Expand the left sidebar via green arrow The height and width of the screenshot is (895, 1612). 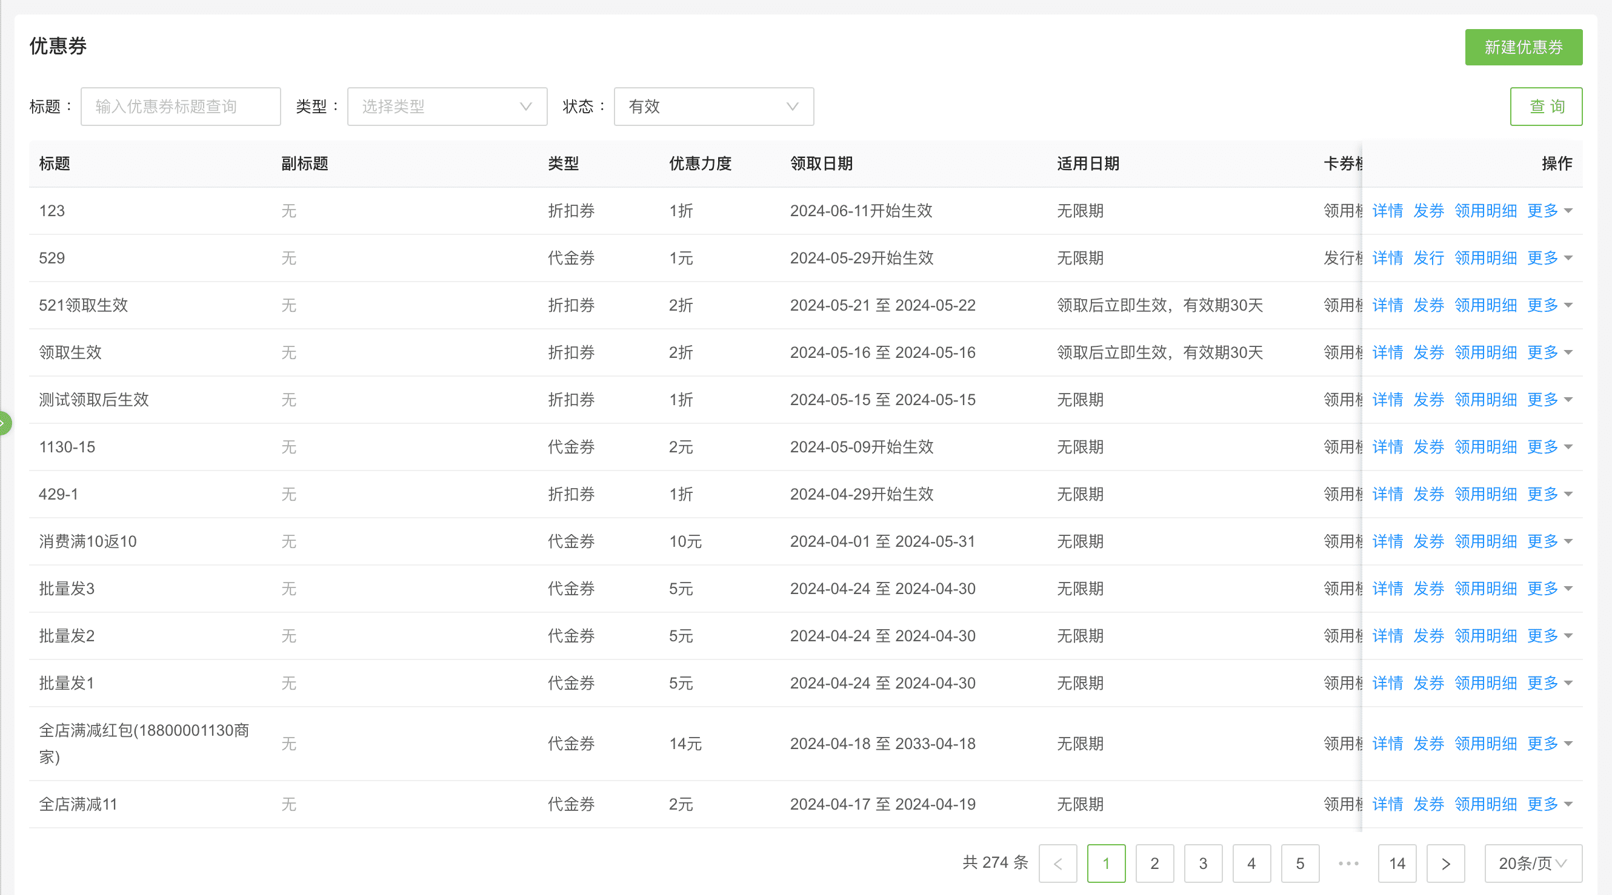(4, 423)
